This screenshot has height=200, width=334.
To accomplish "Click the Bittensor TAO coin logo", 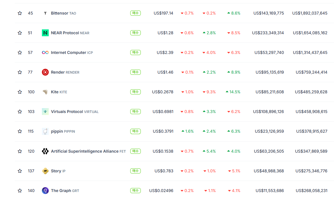I will (x=45, y=13).
